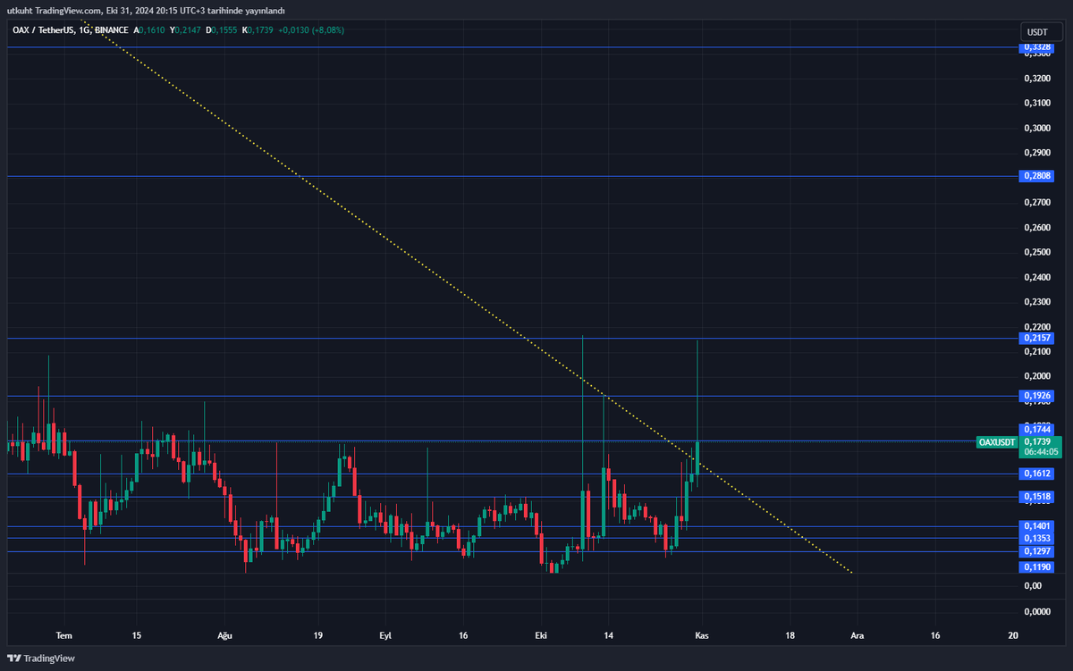Click the 0,2300 price axis tick
This screenshot has width=1073, height=671.
1036,302
